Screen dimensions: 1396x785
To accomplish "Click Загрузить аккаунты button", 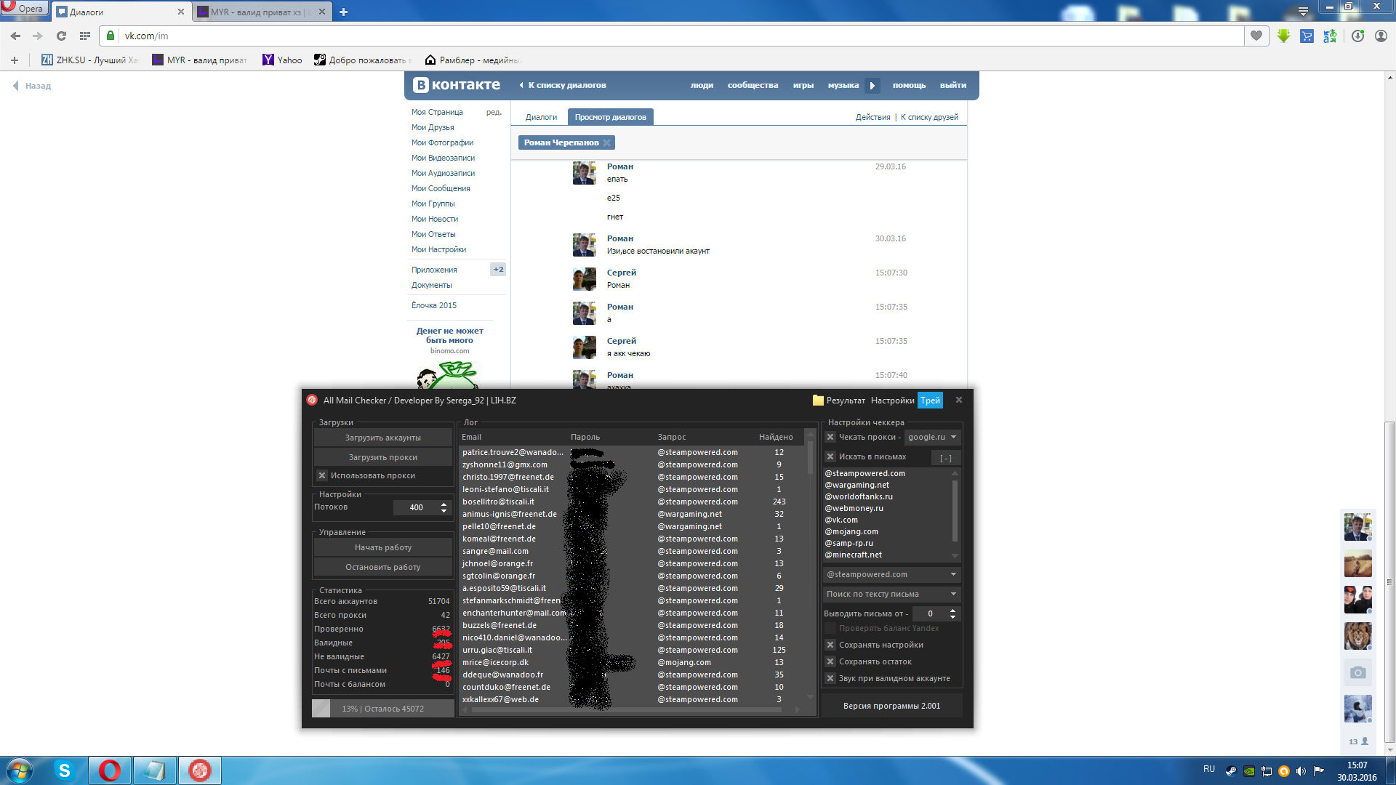I will tap(382, 438).
